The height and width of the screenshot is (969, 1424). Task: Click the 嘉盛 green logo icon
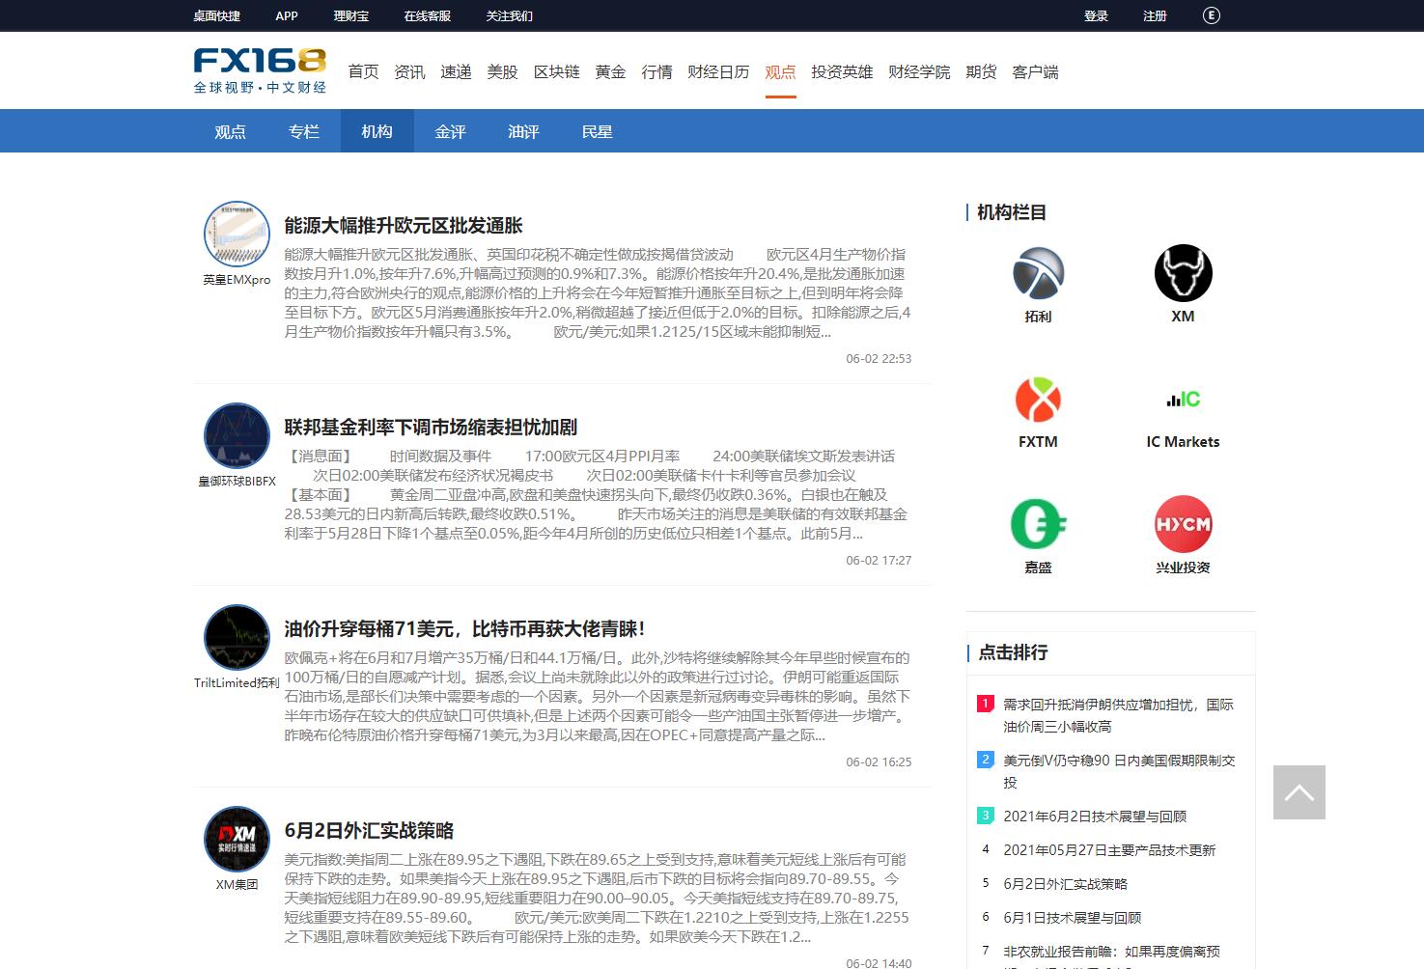[1038, 524]
